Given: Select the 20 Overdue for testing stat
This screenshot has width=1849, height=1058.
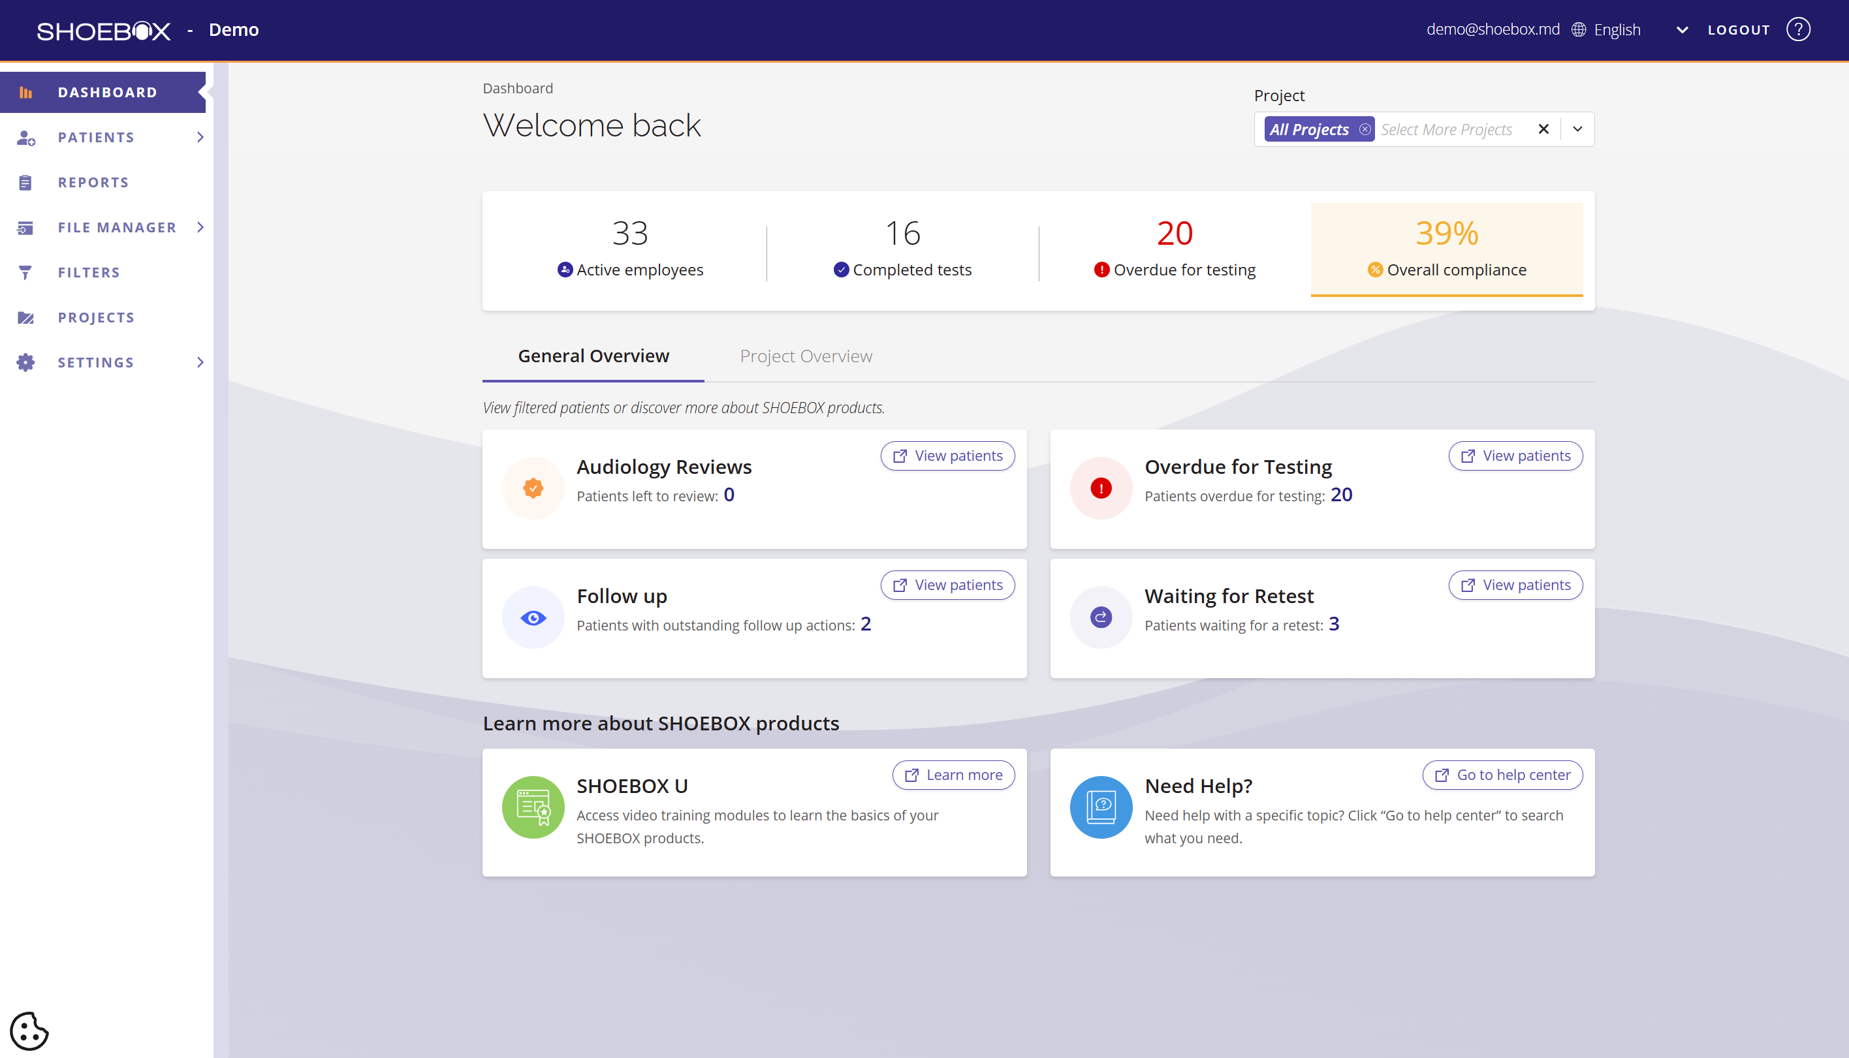Looking at the screenshot, I should pyautogui.click(x=1175, y=250).
